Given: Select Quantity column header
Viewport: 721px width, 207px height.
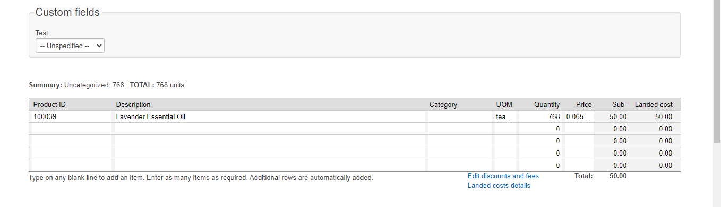Looking at the screenshot, I should 547,105.
